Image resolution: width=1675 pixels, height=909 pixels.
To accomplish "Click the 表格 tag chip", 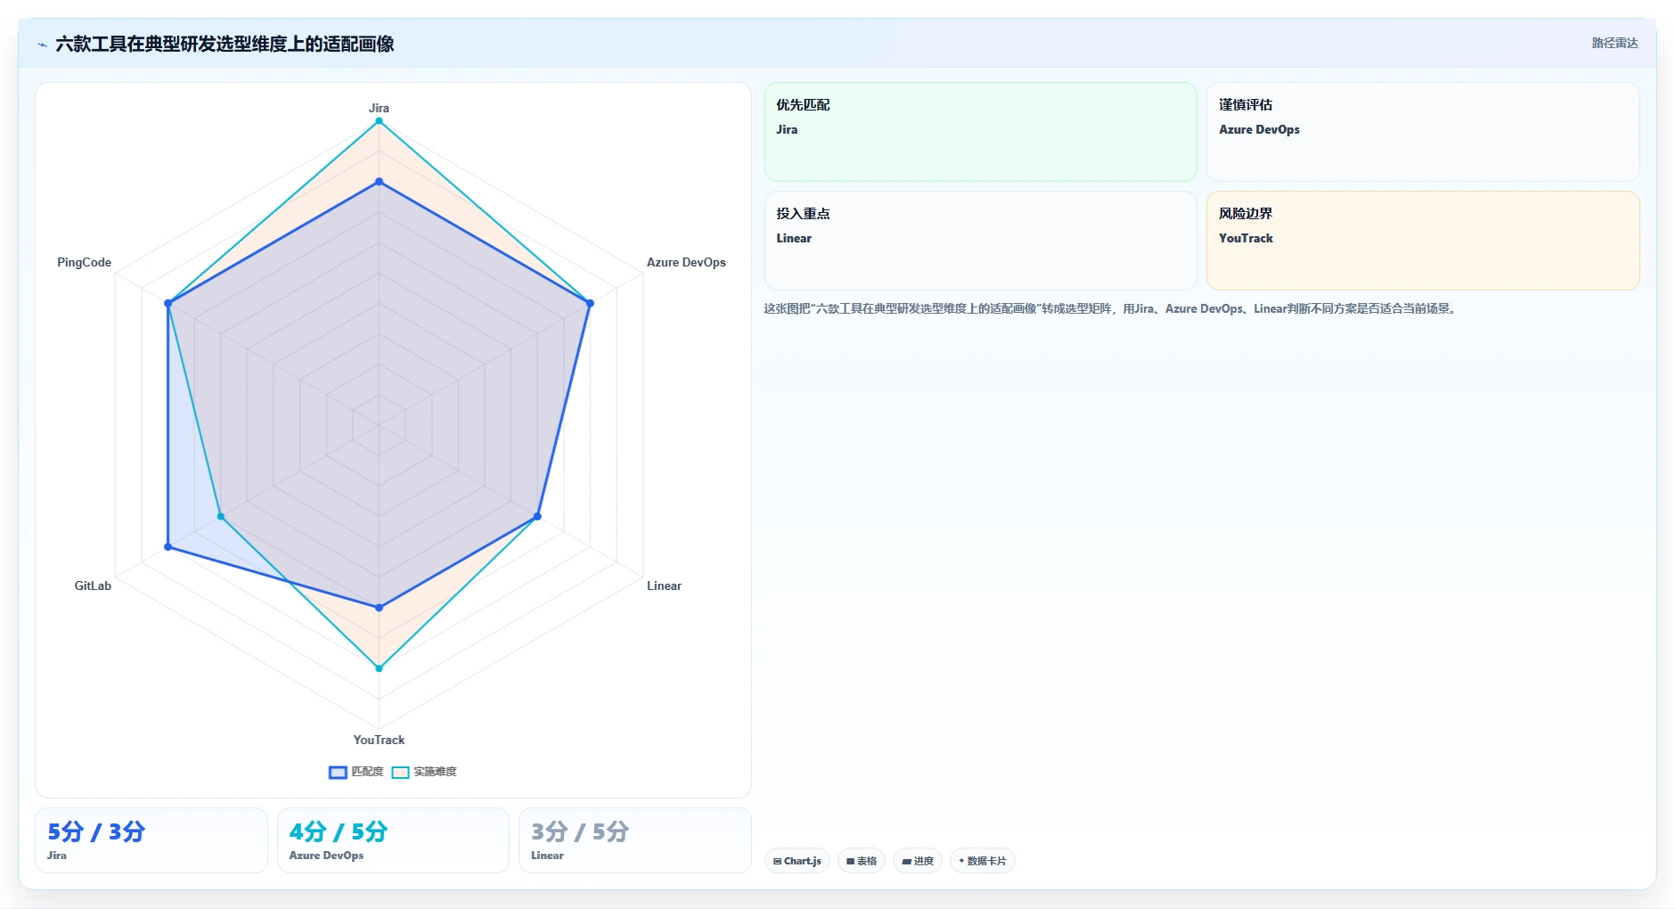I will 862,861.
